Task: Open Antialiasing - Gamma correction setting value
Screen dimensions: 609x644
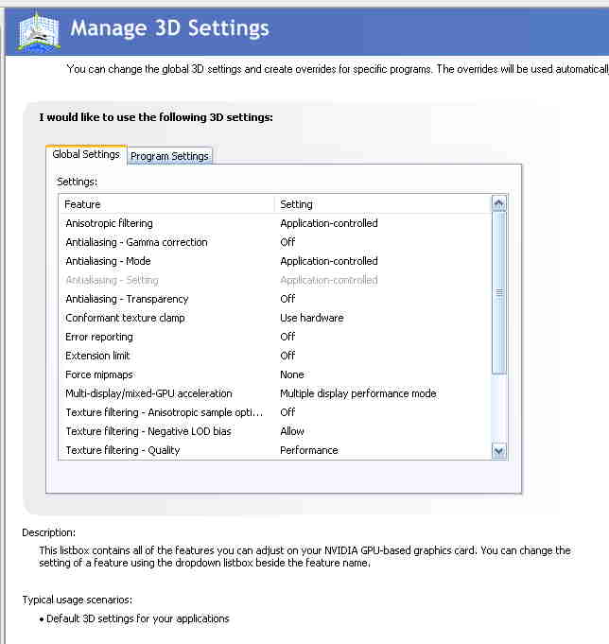Action: [x=287, y=242]
